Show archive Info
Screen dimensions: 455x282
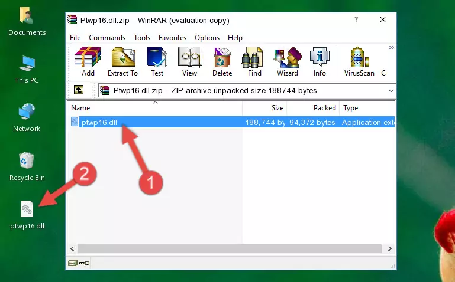[320, 61]
